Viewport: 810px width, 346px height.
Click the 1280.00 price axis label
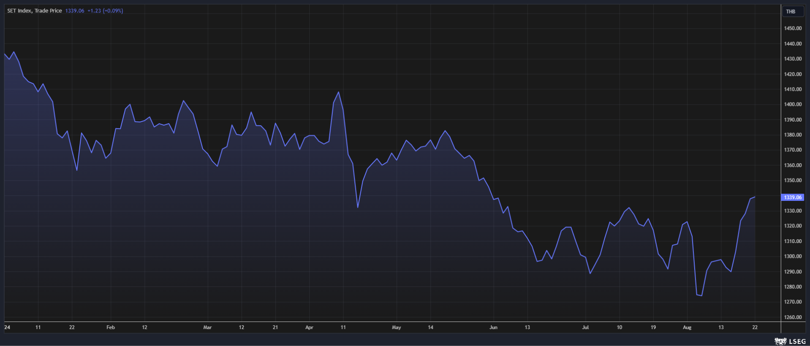pos(793,287)
